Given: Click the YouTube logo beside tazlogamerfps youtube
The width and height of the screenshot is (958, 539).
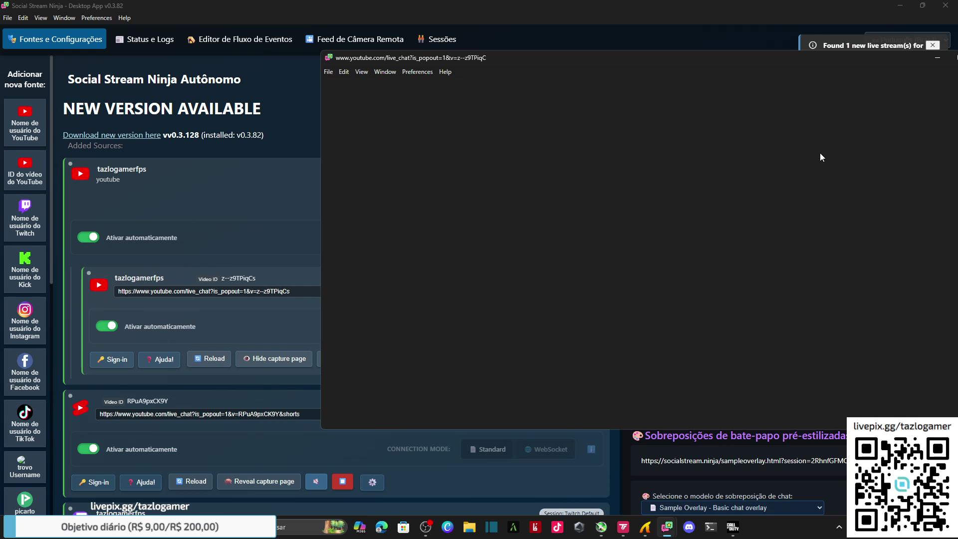Looking at the screenshot, I should click(80, 174).
